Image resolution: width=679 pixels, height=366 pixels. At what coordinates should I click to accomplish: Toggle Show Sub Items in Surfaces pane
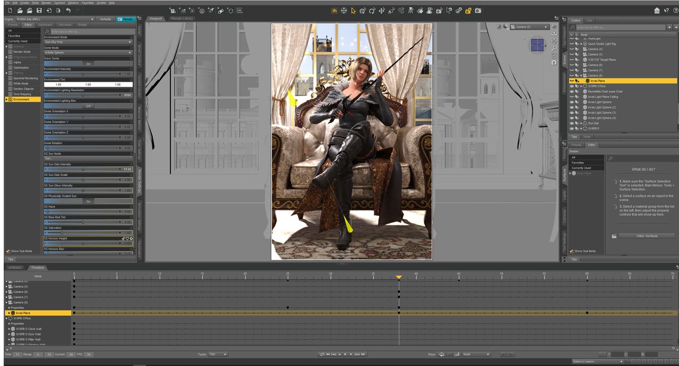[x=572, y=251]
